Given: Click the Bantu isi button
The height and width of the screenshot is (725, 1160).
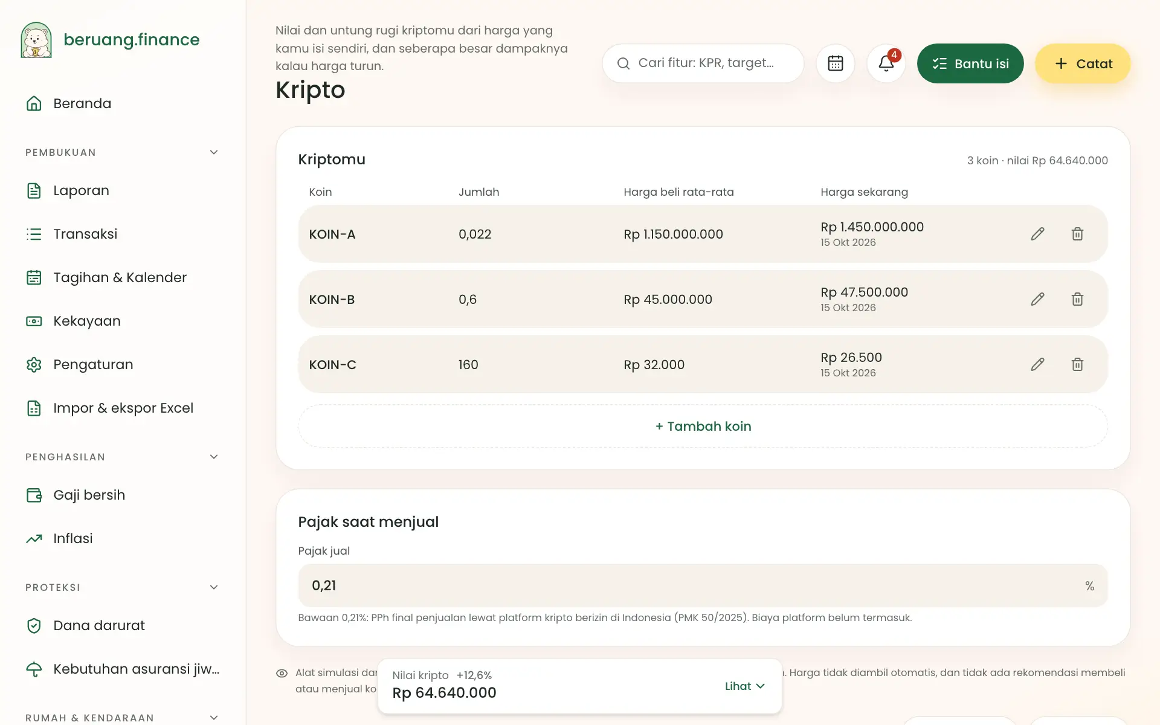Looking at the screenshot, I should coord(970,63).
